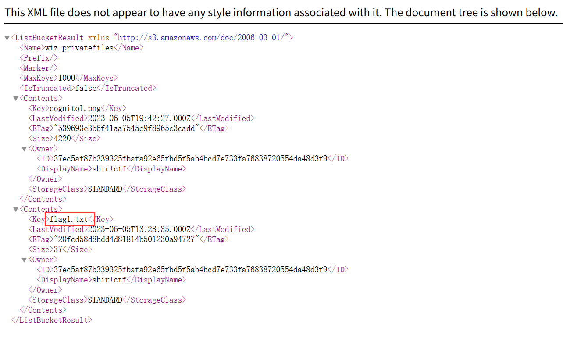Click the LastModified timestamp ending 13:28:35.000Z
Image resolution: width=563 pixels, height=339 pixels.
point(139,229)
